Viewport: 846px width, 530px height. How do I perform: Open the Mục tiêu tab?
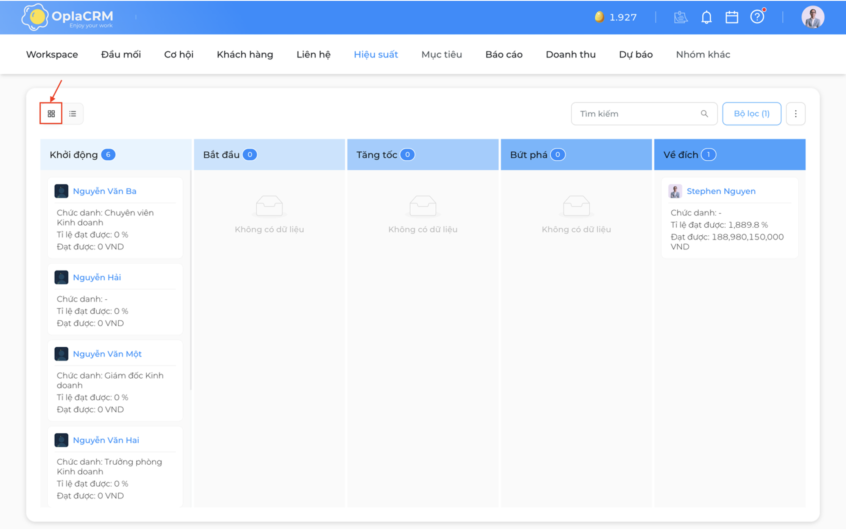pyautogui.click(x=442, y=54)
